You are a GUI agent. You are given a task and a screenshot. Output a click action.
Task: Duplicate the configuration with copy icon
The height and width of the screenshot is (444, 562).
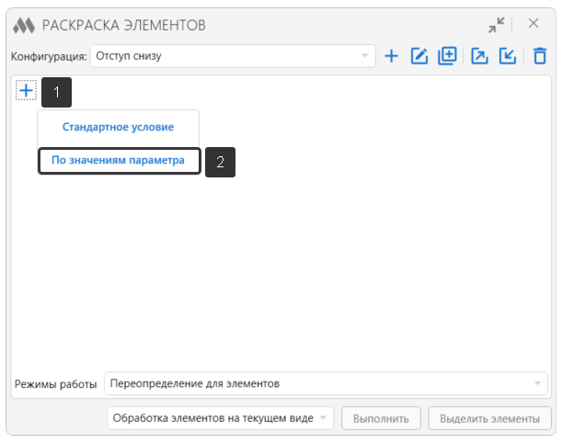[x=447, y=56]
